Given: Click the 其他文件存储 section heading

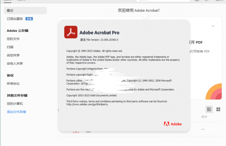Looking at the screenshot, I should point(17,95).
